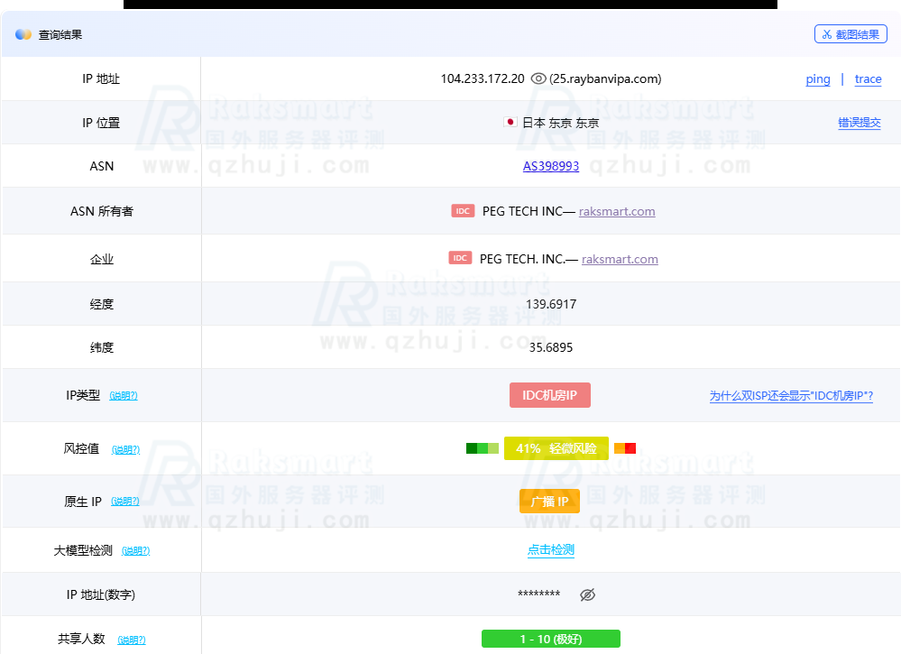Click the 错误提交 error report link
Viewport: 901px width, 654px height.
[x=859, y=123]
